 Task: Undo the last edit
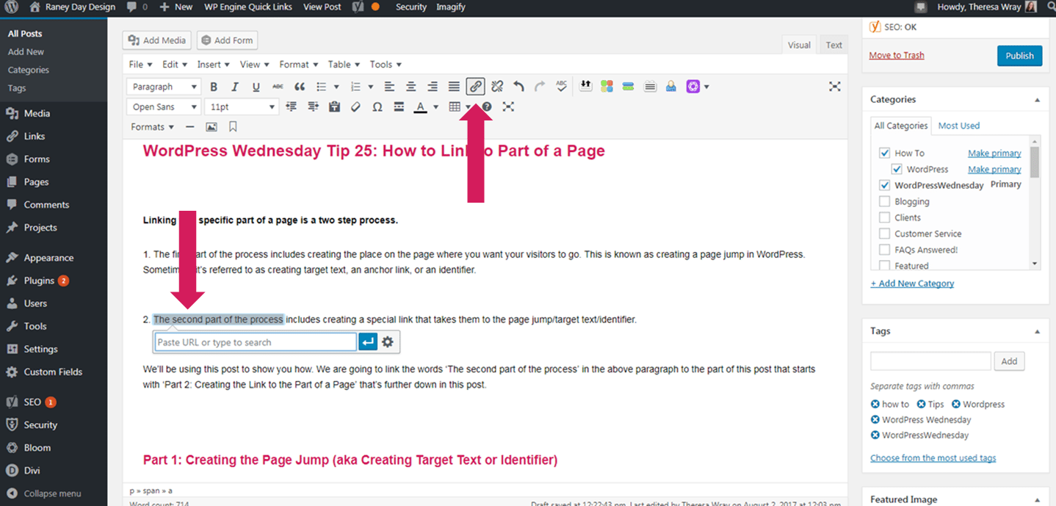click(x=519, y=87)
